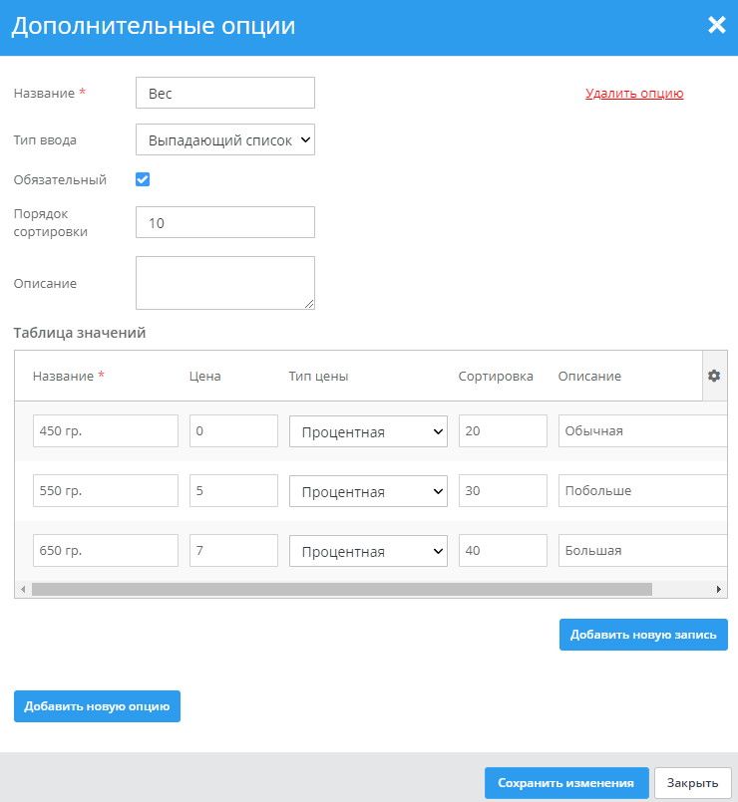Click the Порядок сортировки field with 10
The image size is (738, 802).
(x=225, y=222)
